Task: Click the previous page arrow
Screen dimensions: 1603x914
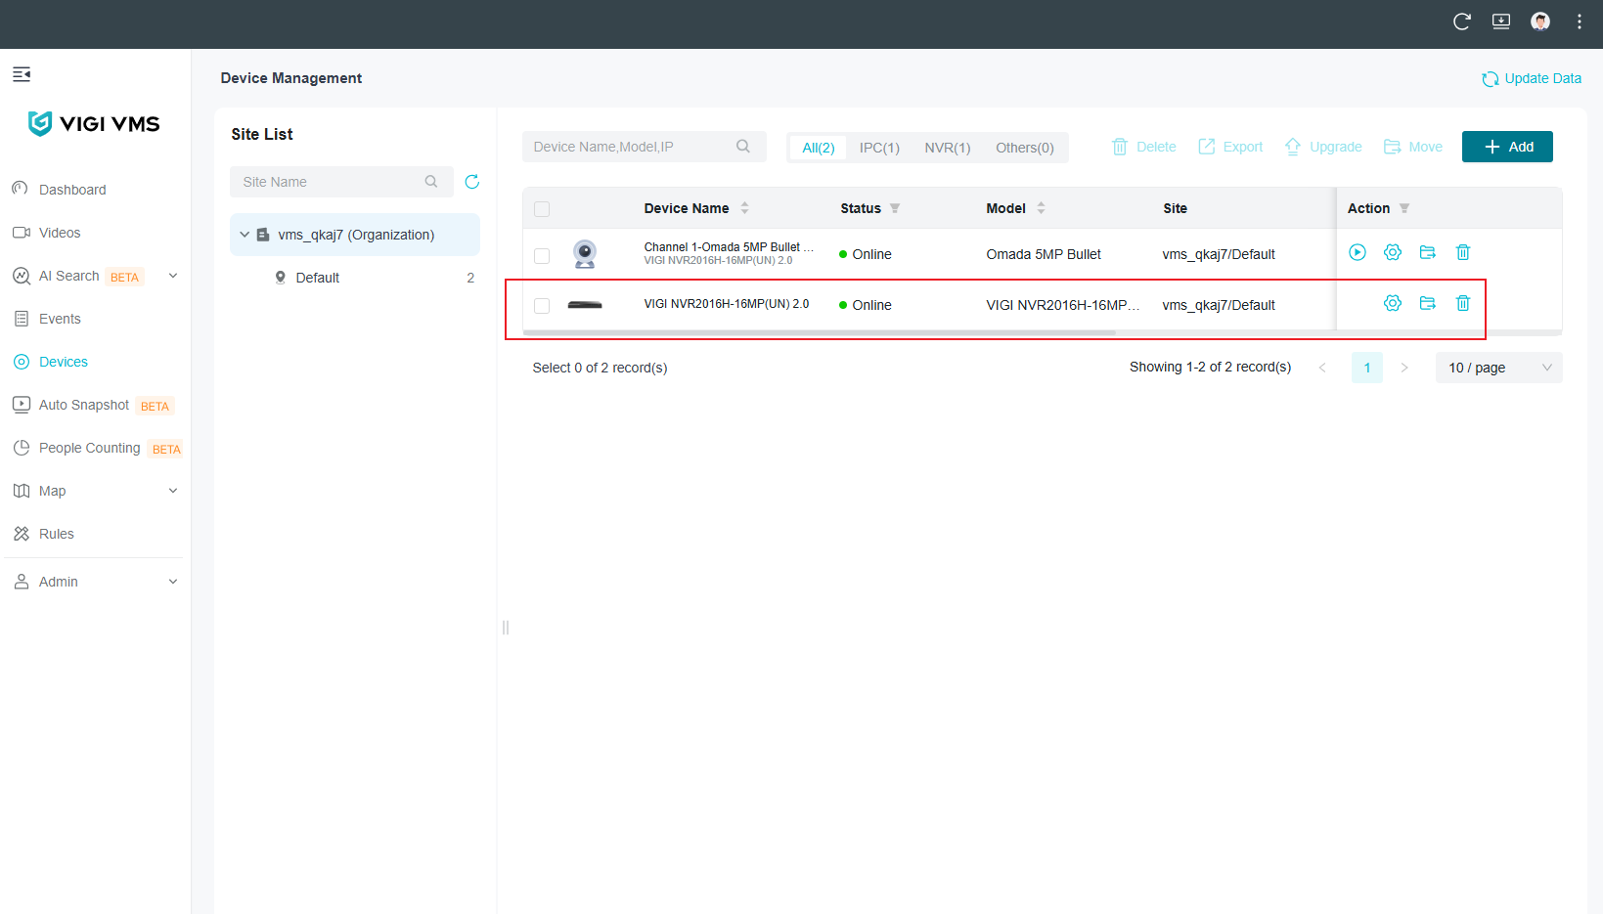Action: [x=1322, y=368]
